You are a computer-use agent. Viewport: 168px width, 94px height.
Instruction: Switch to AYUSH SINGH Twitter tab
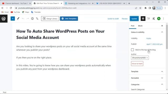pyautogui.click(x=110, y=3)
